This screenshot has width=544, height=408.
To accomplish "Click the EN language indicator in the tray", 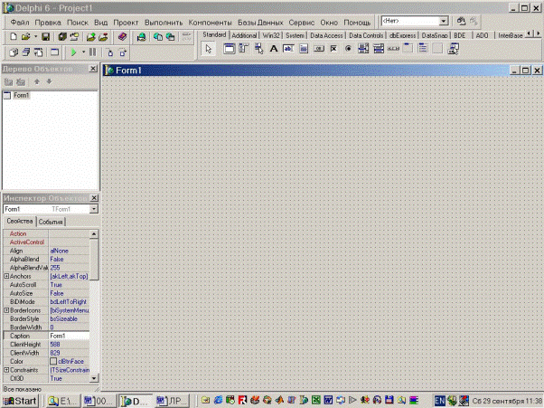I will click(439, 401).
